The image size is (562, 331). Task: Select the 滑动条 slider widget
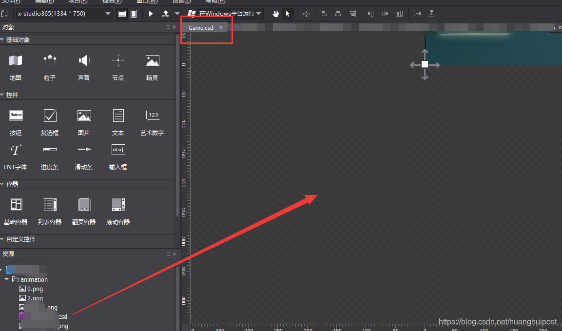(x=84, y=156)
